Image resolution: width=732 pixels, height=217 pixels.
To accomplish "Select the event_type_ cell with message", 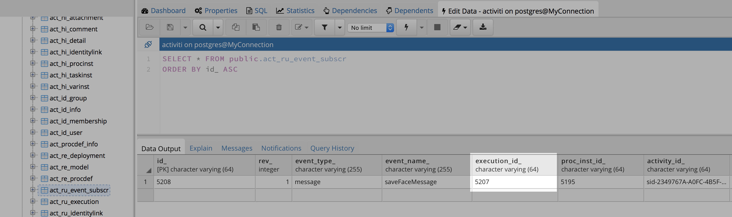I will [337, 182].
